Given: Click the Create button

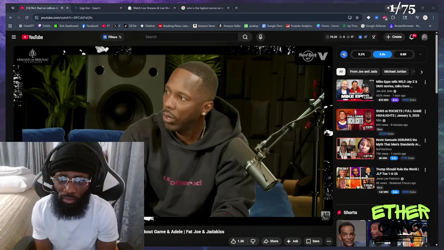Looking at the screenshot, I should tap(394, 37).
